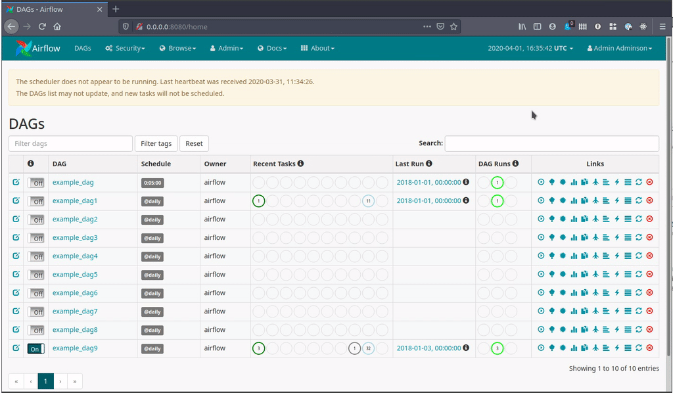Open the Admin dropdown menu

click(226, 48)
